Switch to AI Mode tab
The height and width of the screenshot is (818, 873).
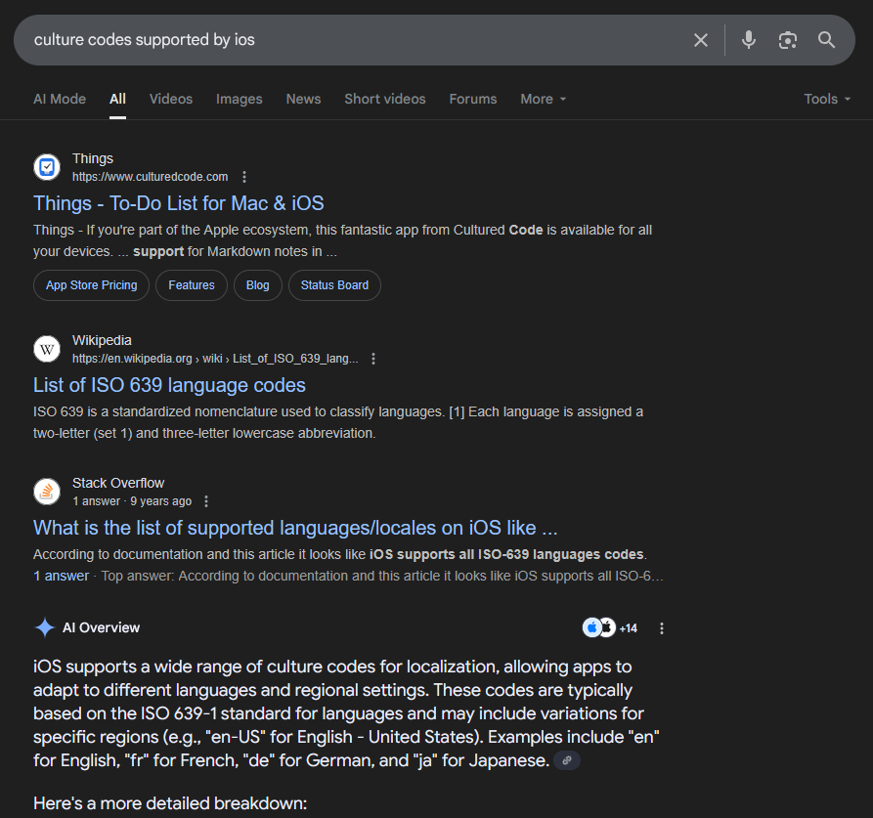click(60, 99)
